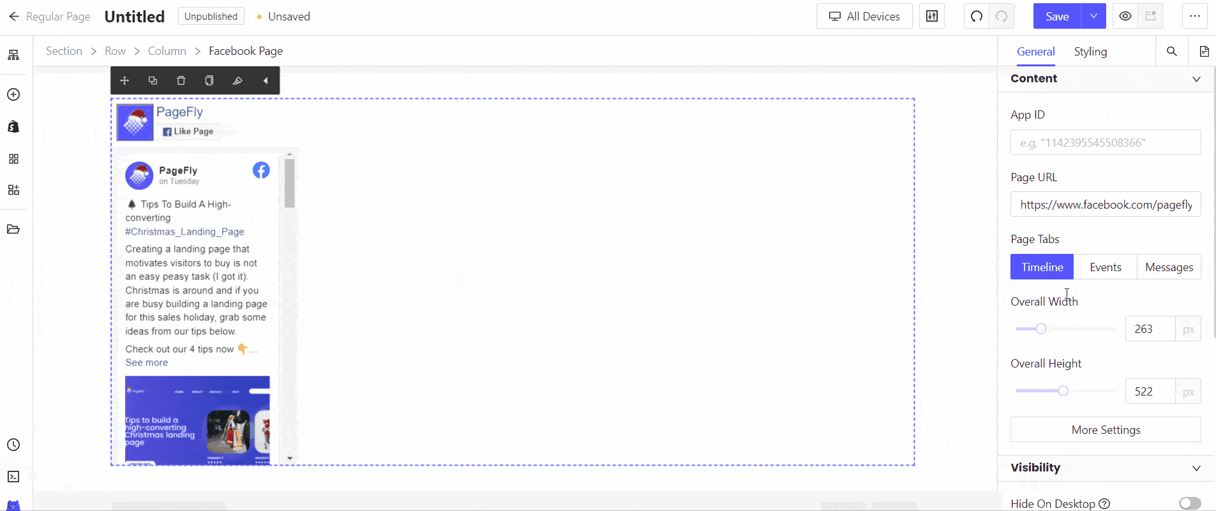1216x511 pixels.
Task: Click the Untitled page title
Action: 135,17
